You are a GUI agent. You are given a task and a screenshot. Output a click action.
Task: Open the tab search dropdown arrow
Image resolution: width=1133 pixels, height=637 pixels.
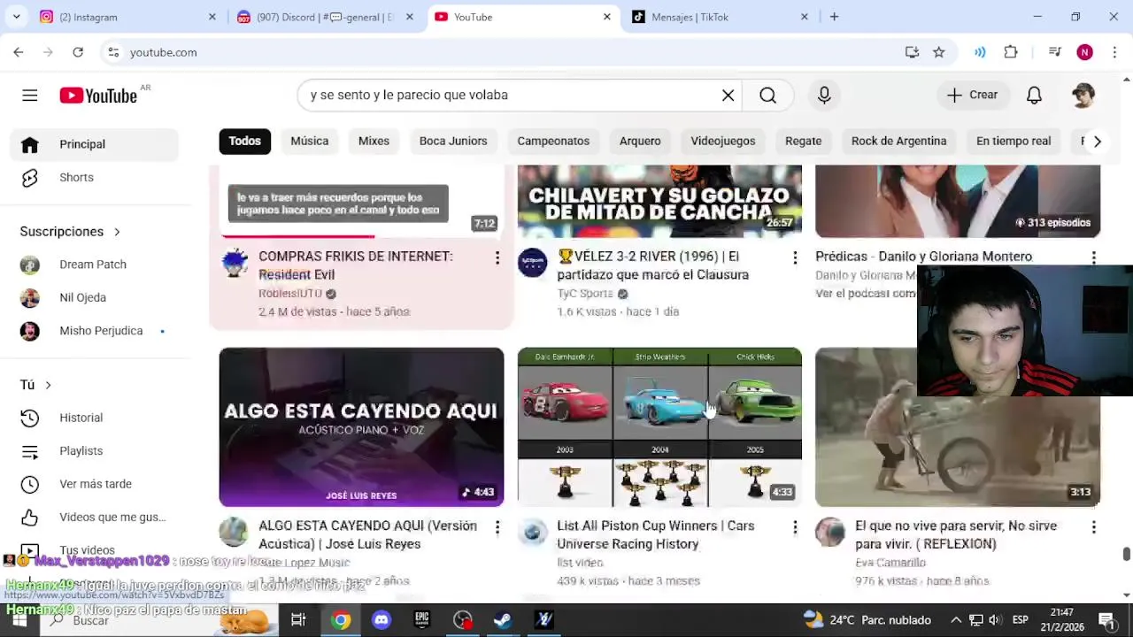pyautogui.click(x=17, y=17)
